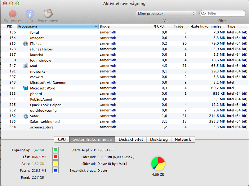Click the red Låst color swatch
Image resolution: width=249 pixels, height=186 pixels.
tap(56, 157)
